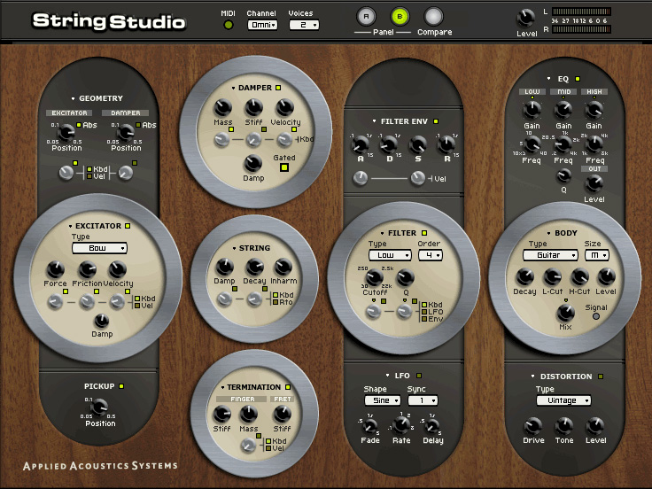Click the String Decay knob
Screen dimensions: 652x489
point(254,267)
